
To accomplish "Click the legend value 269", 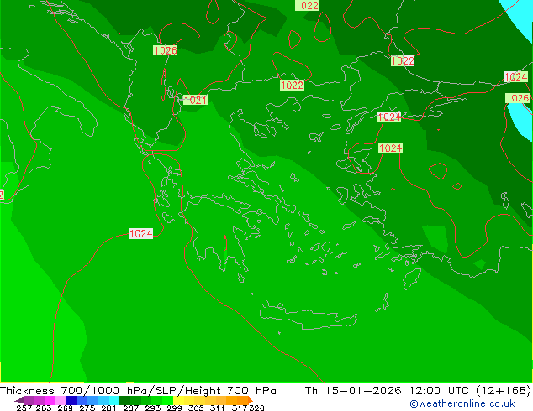I will click(x=65, y=408).
